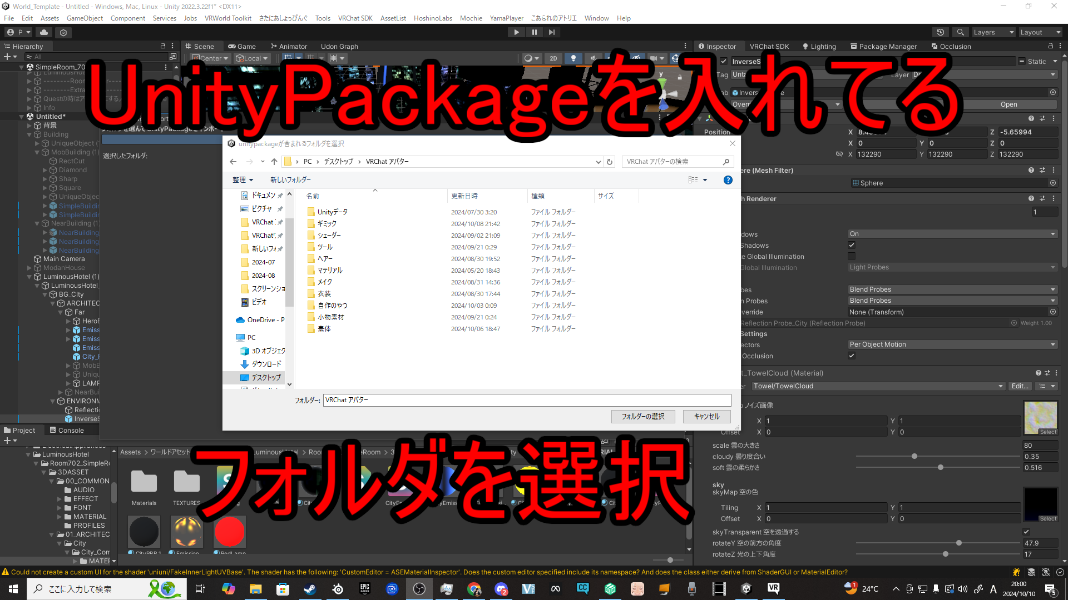This screenshot has height=600, width=1068.
Task: Adjust the soft 雲の柔らかさ slider
Action: pyautogui.click(x=939, y=467)
